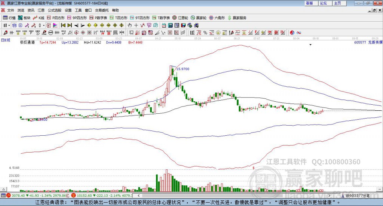Open the 文件 menu
The width and height of the screenshot is (383, 206).
[x=10, y=10]
